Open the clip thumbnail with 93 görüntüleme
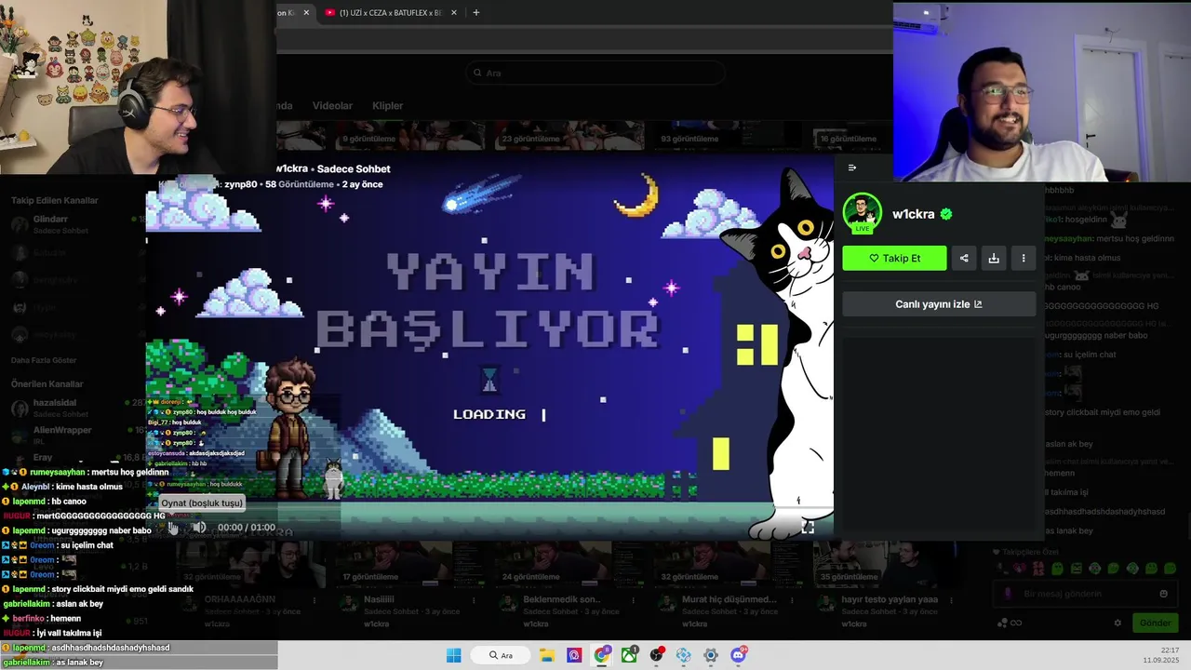The width and height of the screenshot is (1191, 670). coord(728,135)
